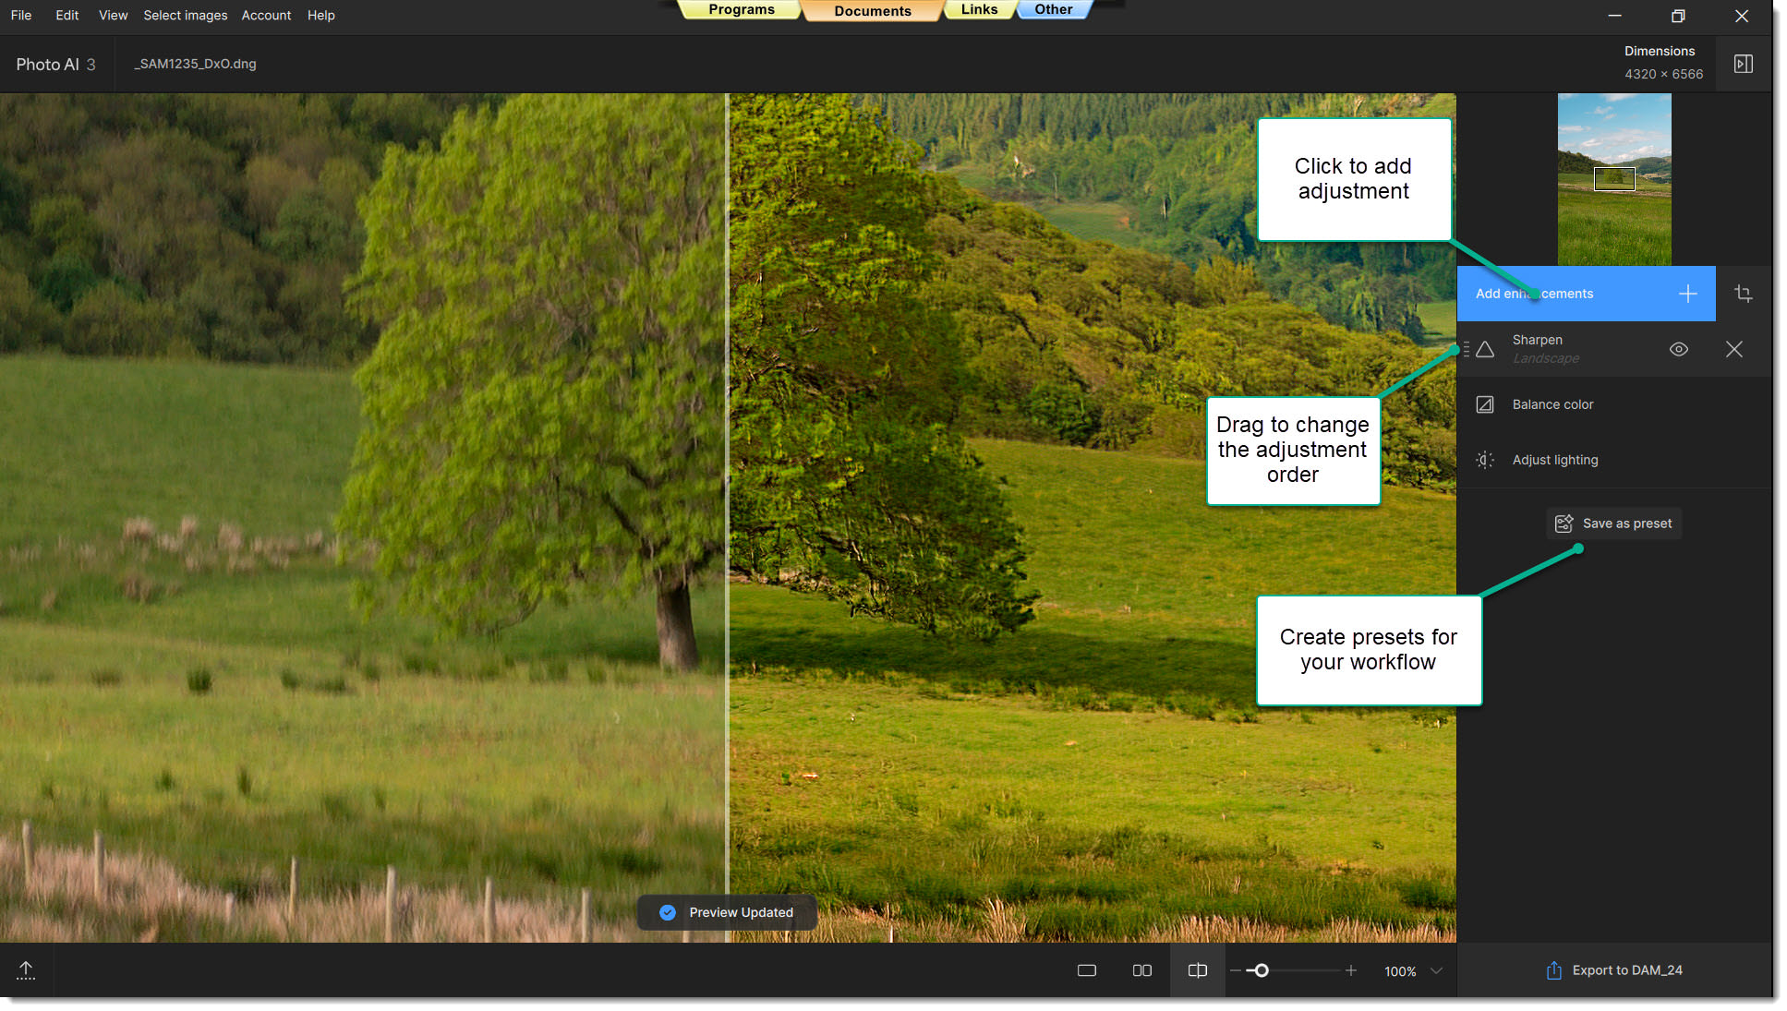Open the crop tool icon
This screenshot has height=1011, width=1787.
click(1743, 294)
